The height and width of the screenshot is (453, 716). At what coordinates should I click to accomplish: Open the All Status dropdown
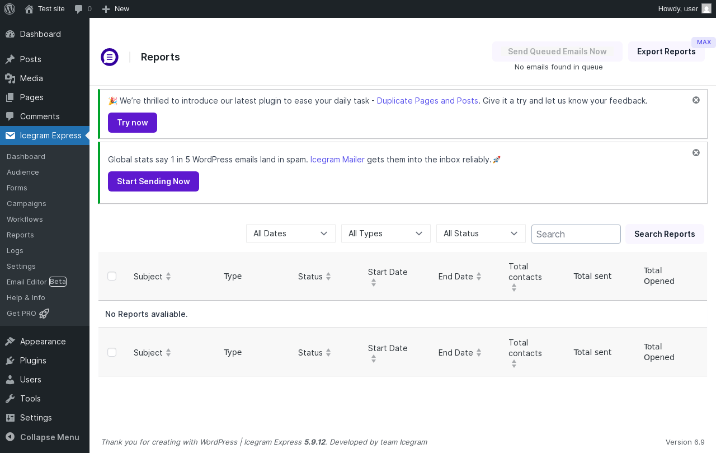[481, 233]
